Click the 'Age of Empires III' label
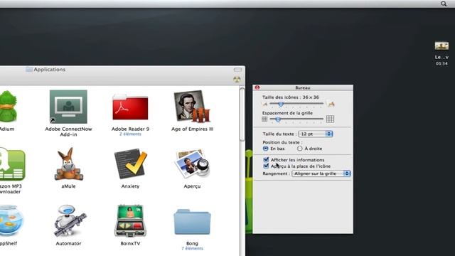This screenshot has width=455, height=256. (192, 129)
